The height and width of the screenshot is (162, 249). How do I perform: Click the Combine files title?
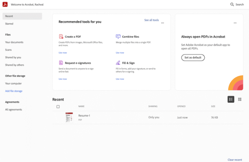point(131,37)
